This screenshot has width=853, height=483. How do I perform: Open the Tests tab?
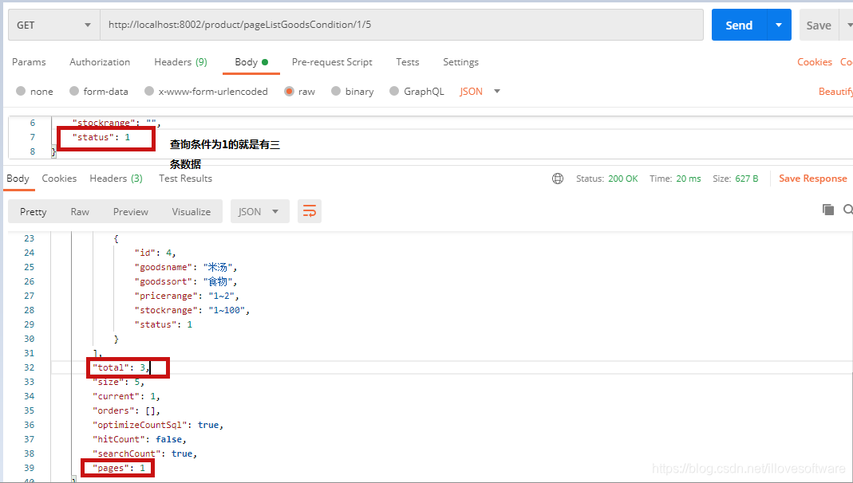[408, 62]
